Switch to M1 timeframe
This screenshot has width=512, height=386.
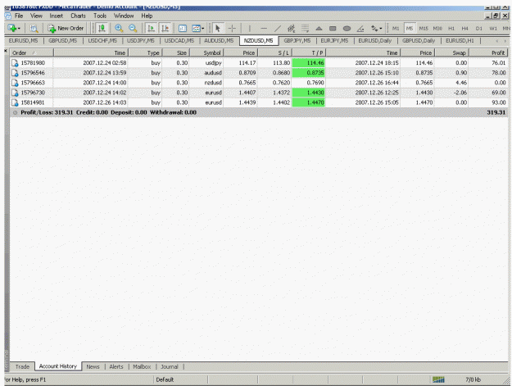pyautogui.click(x=396, y=29)
